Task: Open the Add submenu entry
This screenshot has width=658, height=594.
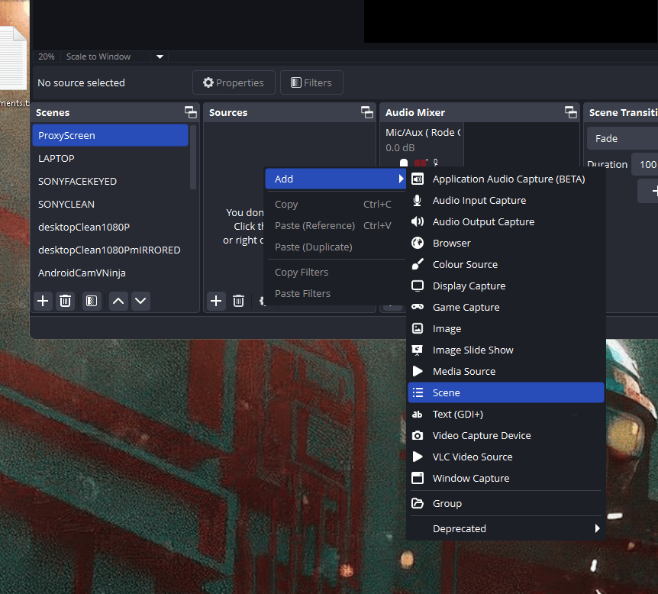Action: (336, 179)
